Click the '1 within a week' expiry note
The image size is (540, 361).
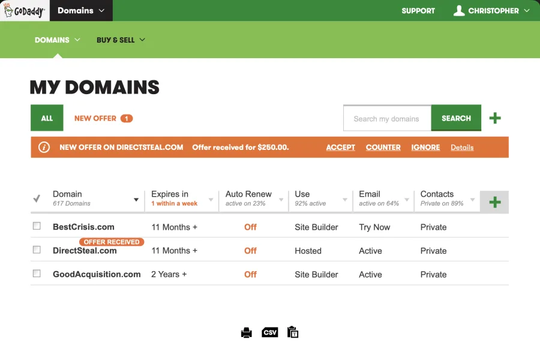(174, 203)
